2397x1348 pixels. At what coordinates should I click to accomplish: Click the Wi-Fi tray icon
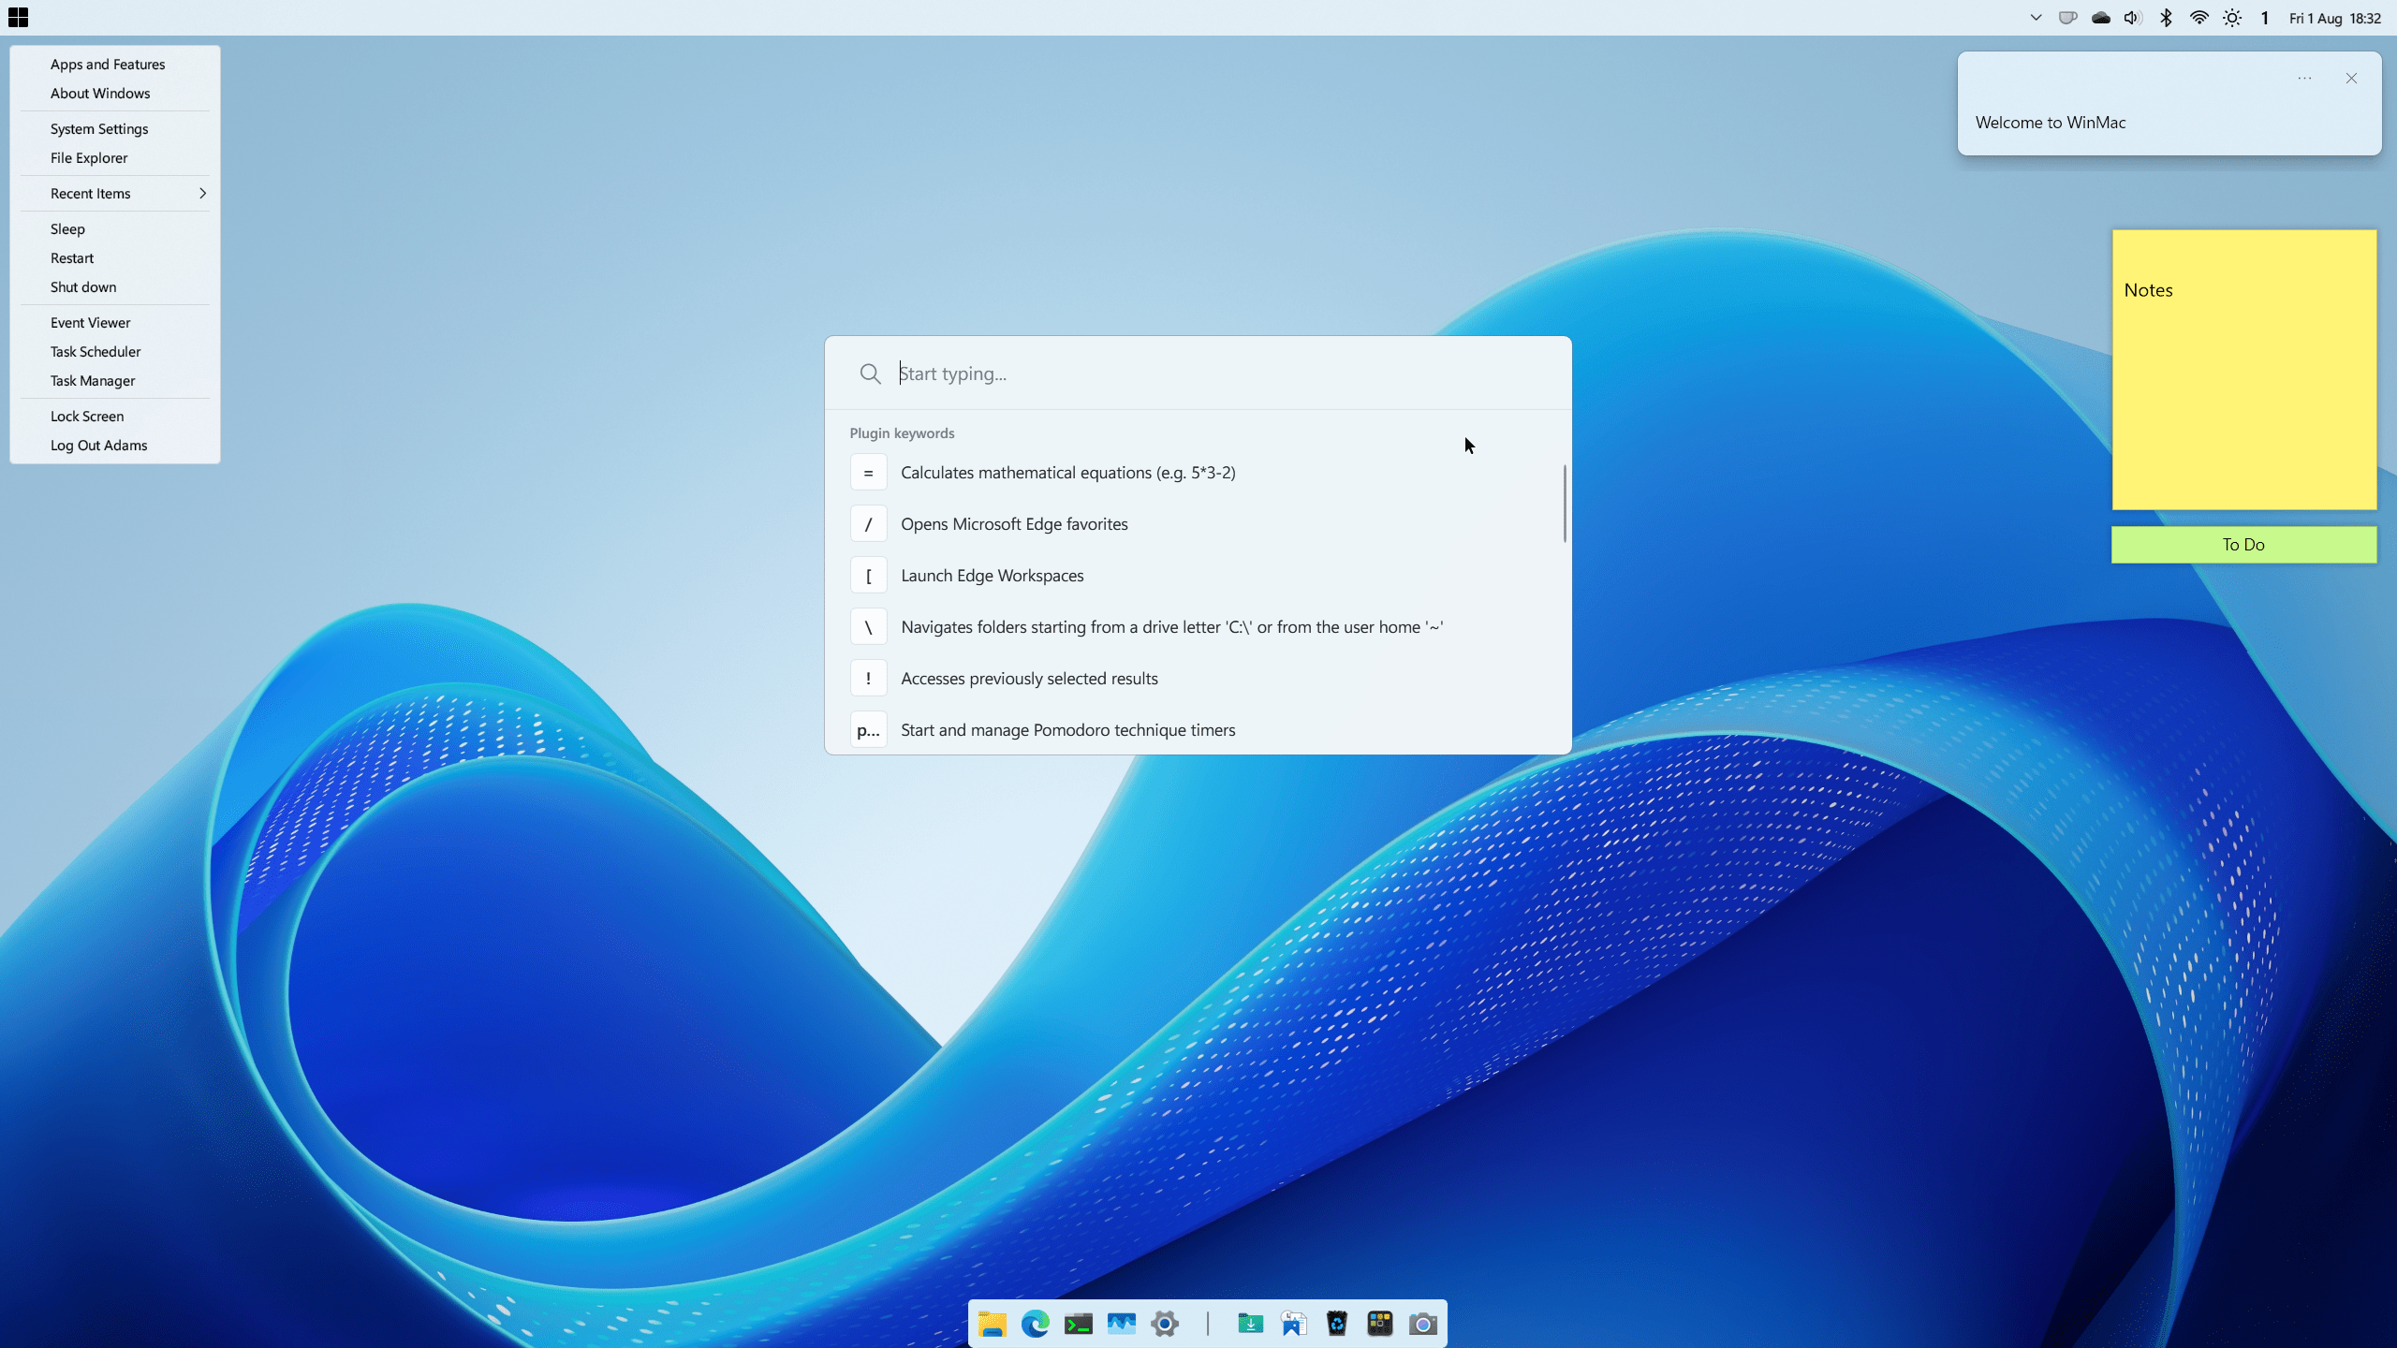(2198, 18)
